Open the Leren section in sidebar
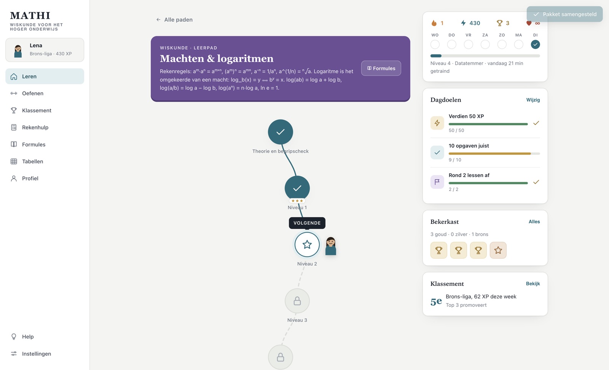The width and height of the screenshot is (609, 370). (45, 76)
